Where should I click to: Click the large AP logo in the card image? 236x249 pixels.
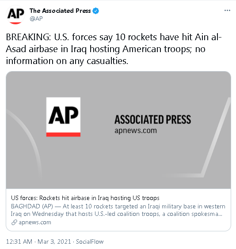coord(63,117)
